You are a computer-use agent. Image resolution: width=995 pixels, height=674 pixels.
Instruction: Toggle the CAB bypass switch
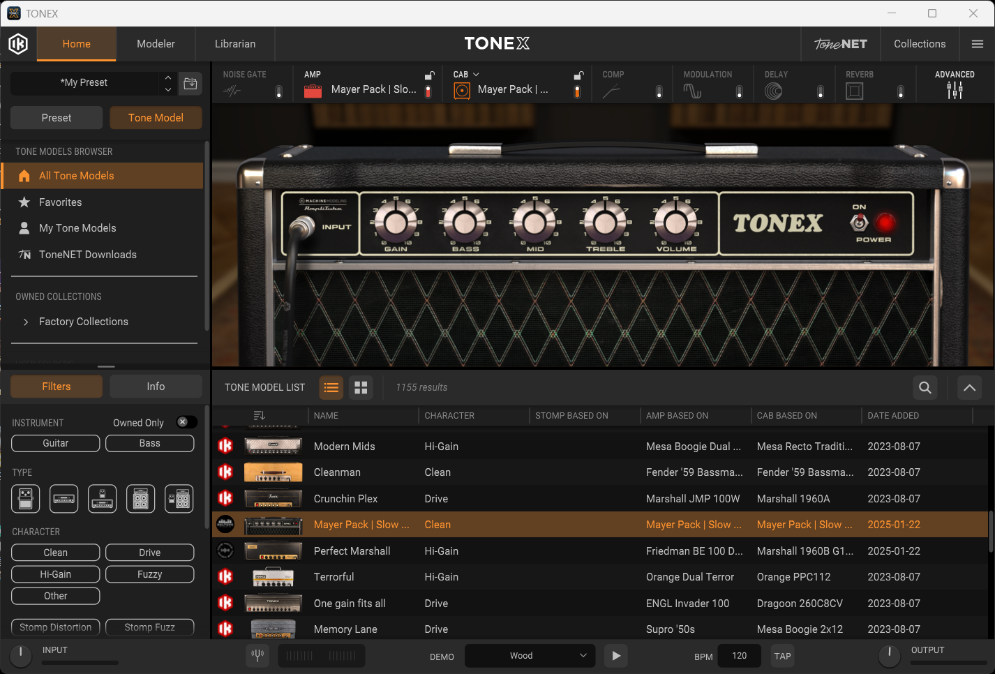577,91
